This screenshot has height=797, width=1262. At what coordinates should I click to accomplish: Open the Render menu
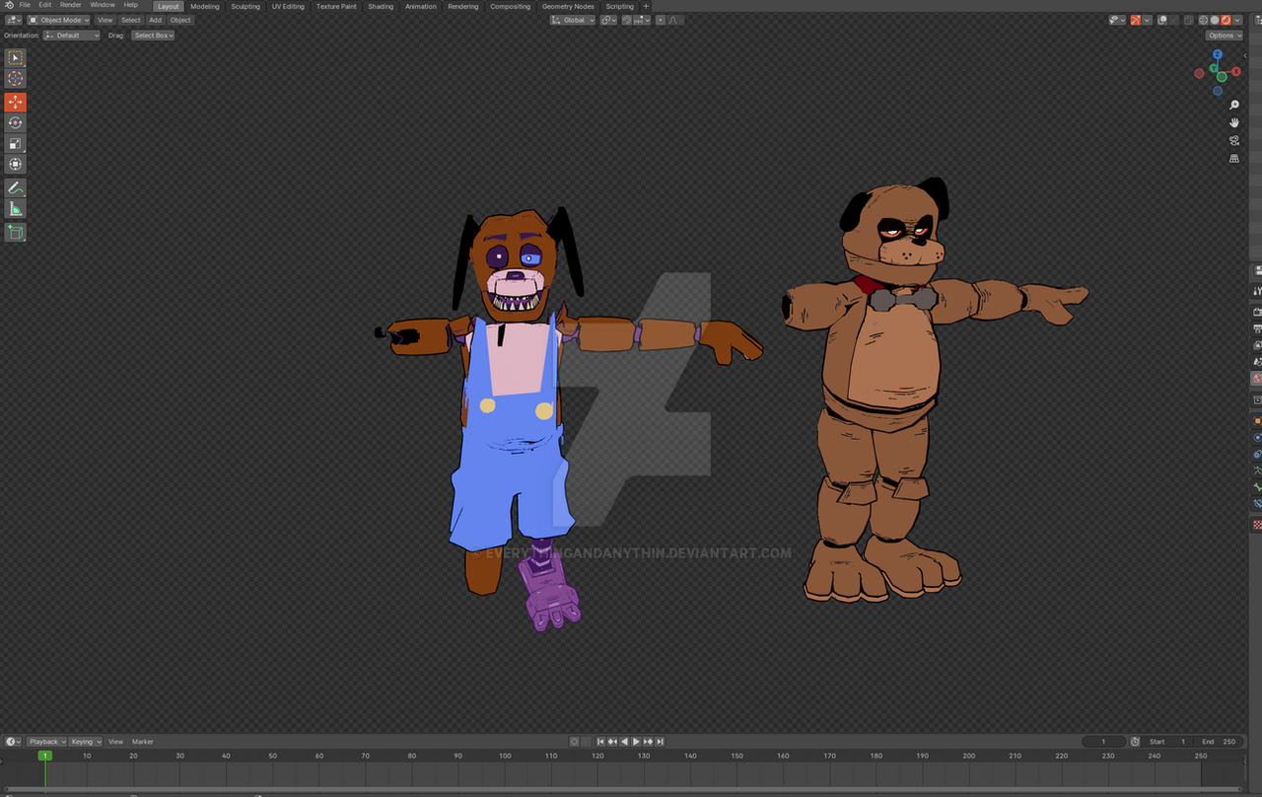(x=71, y=5)
